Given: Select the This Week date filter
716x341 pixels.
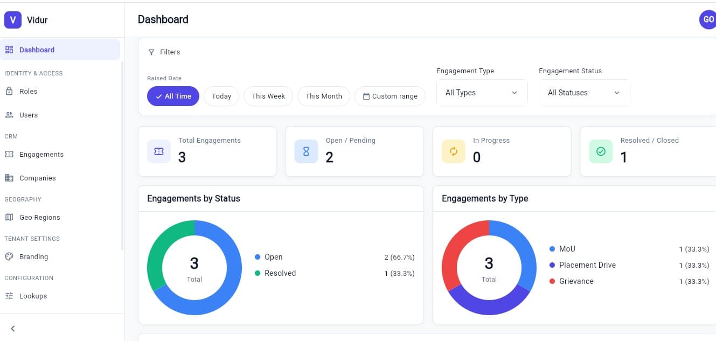Looking at the screenshot, I should (268, 96).
